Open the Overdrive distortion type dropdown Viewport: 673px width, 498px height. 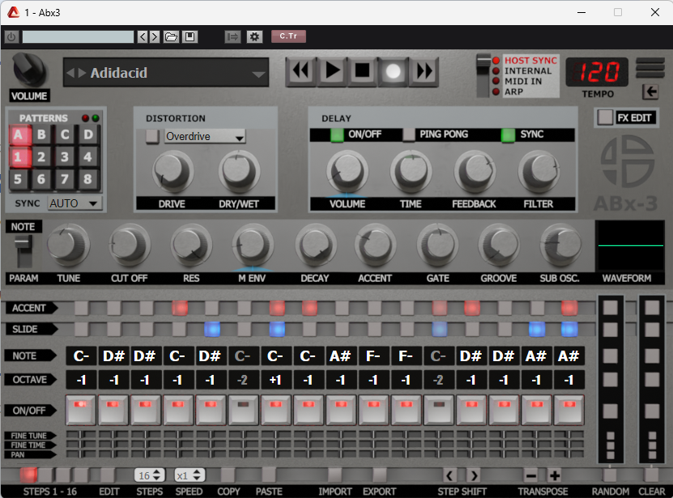pos(205,137)
